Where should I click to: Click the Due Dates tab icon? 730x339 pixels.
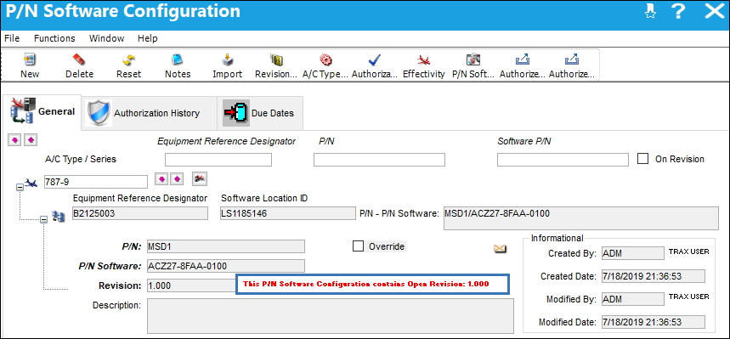pyautogui.click(x=236, y=113)
